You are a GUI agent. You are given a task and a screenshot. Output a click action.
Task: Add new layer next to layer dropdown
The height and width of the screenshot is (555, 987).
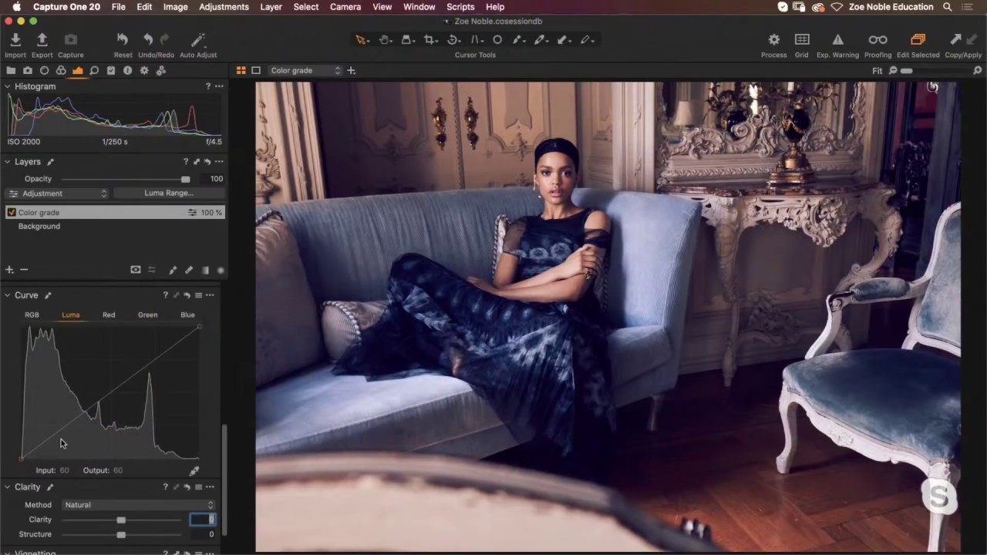tap(351, 70)
